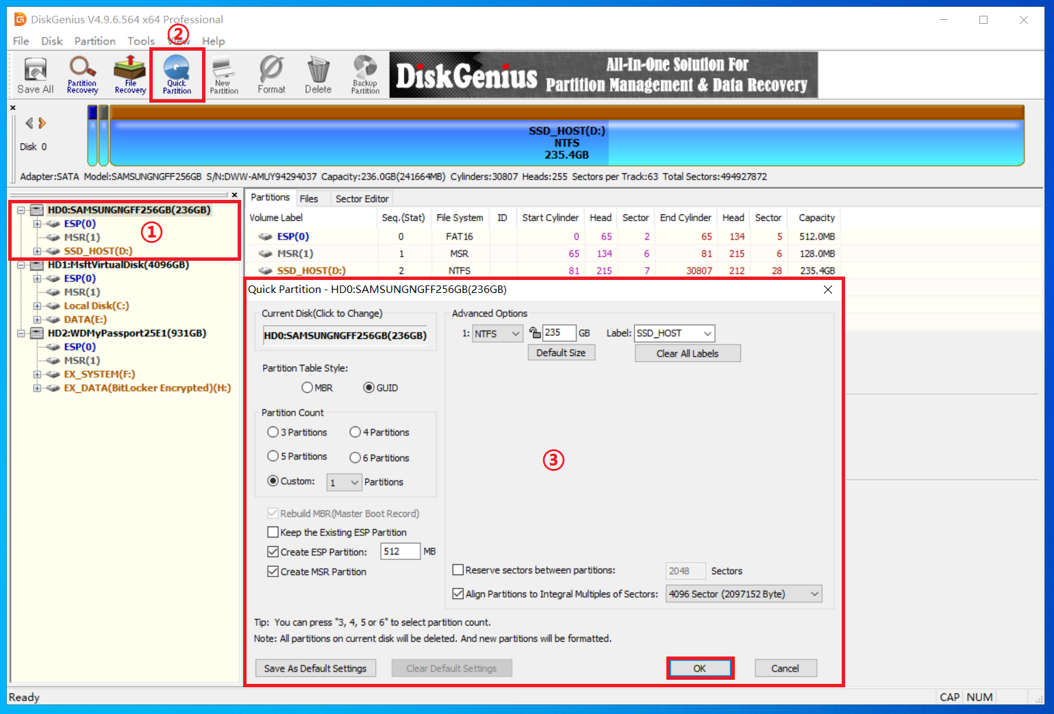
Task: Click the HD1 MsftVirtualDisk drive icon
Action: point(37,265)
